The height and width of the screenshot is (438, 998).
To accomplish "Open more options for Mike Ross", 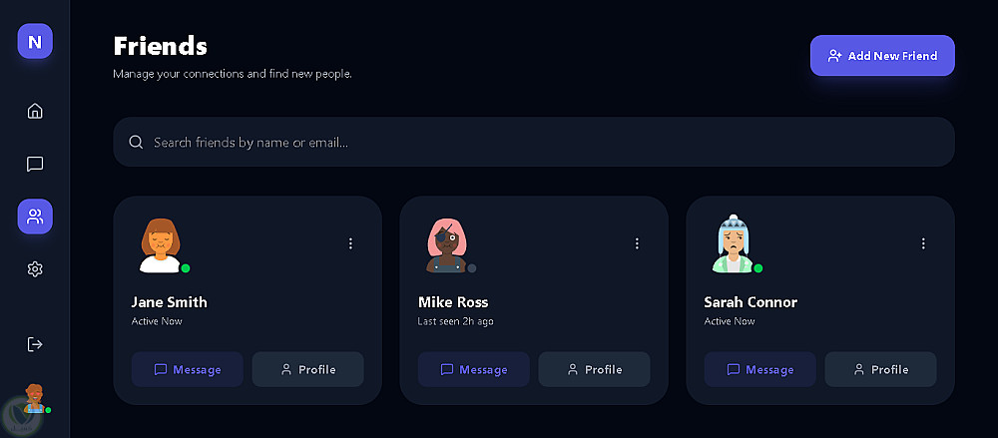I will [637, 243].
